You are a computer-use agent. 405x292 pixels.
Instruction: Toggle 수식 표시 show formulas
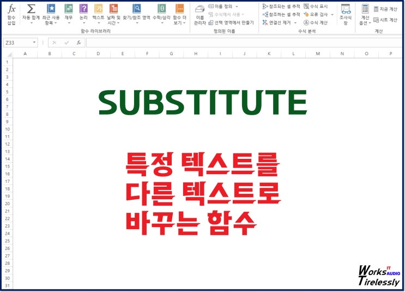[316, 7]
